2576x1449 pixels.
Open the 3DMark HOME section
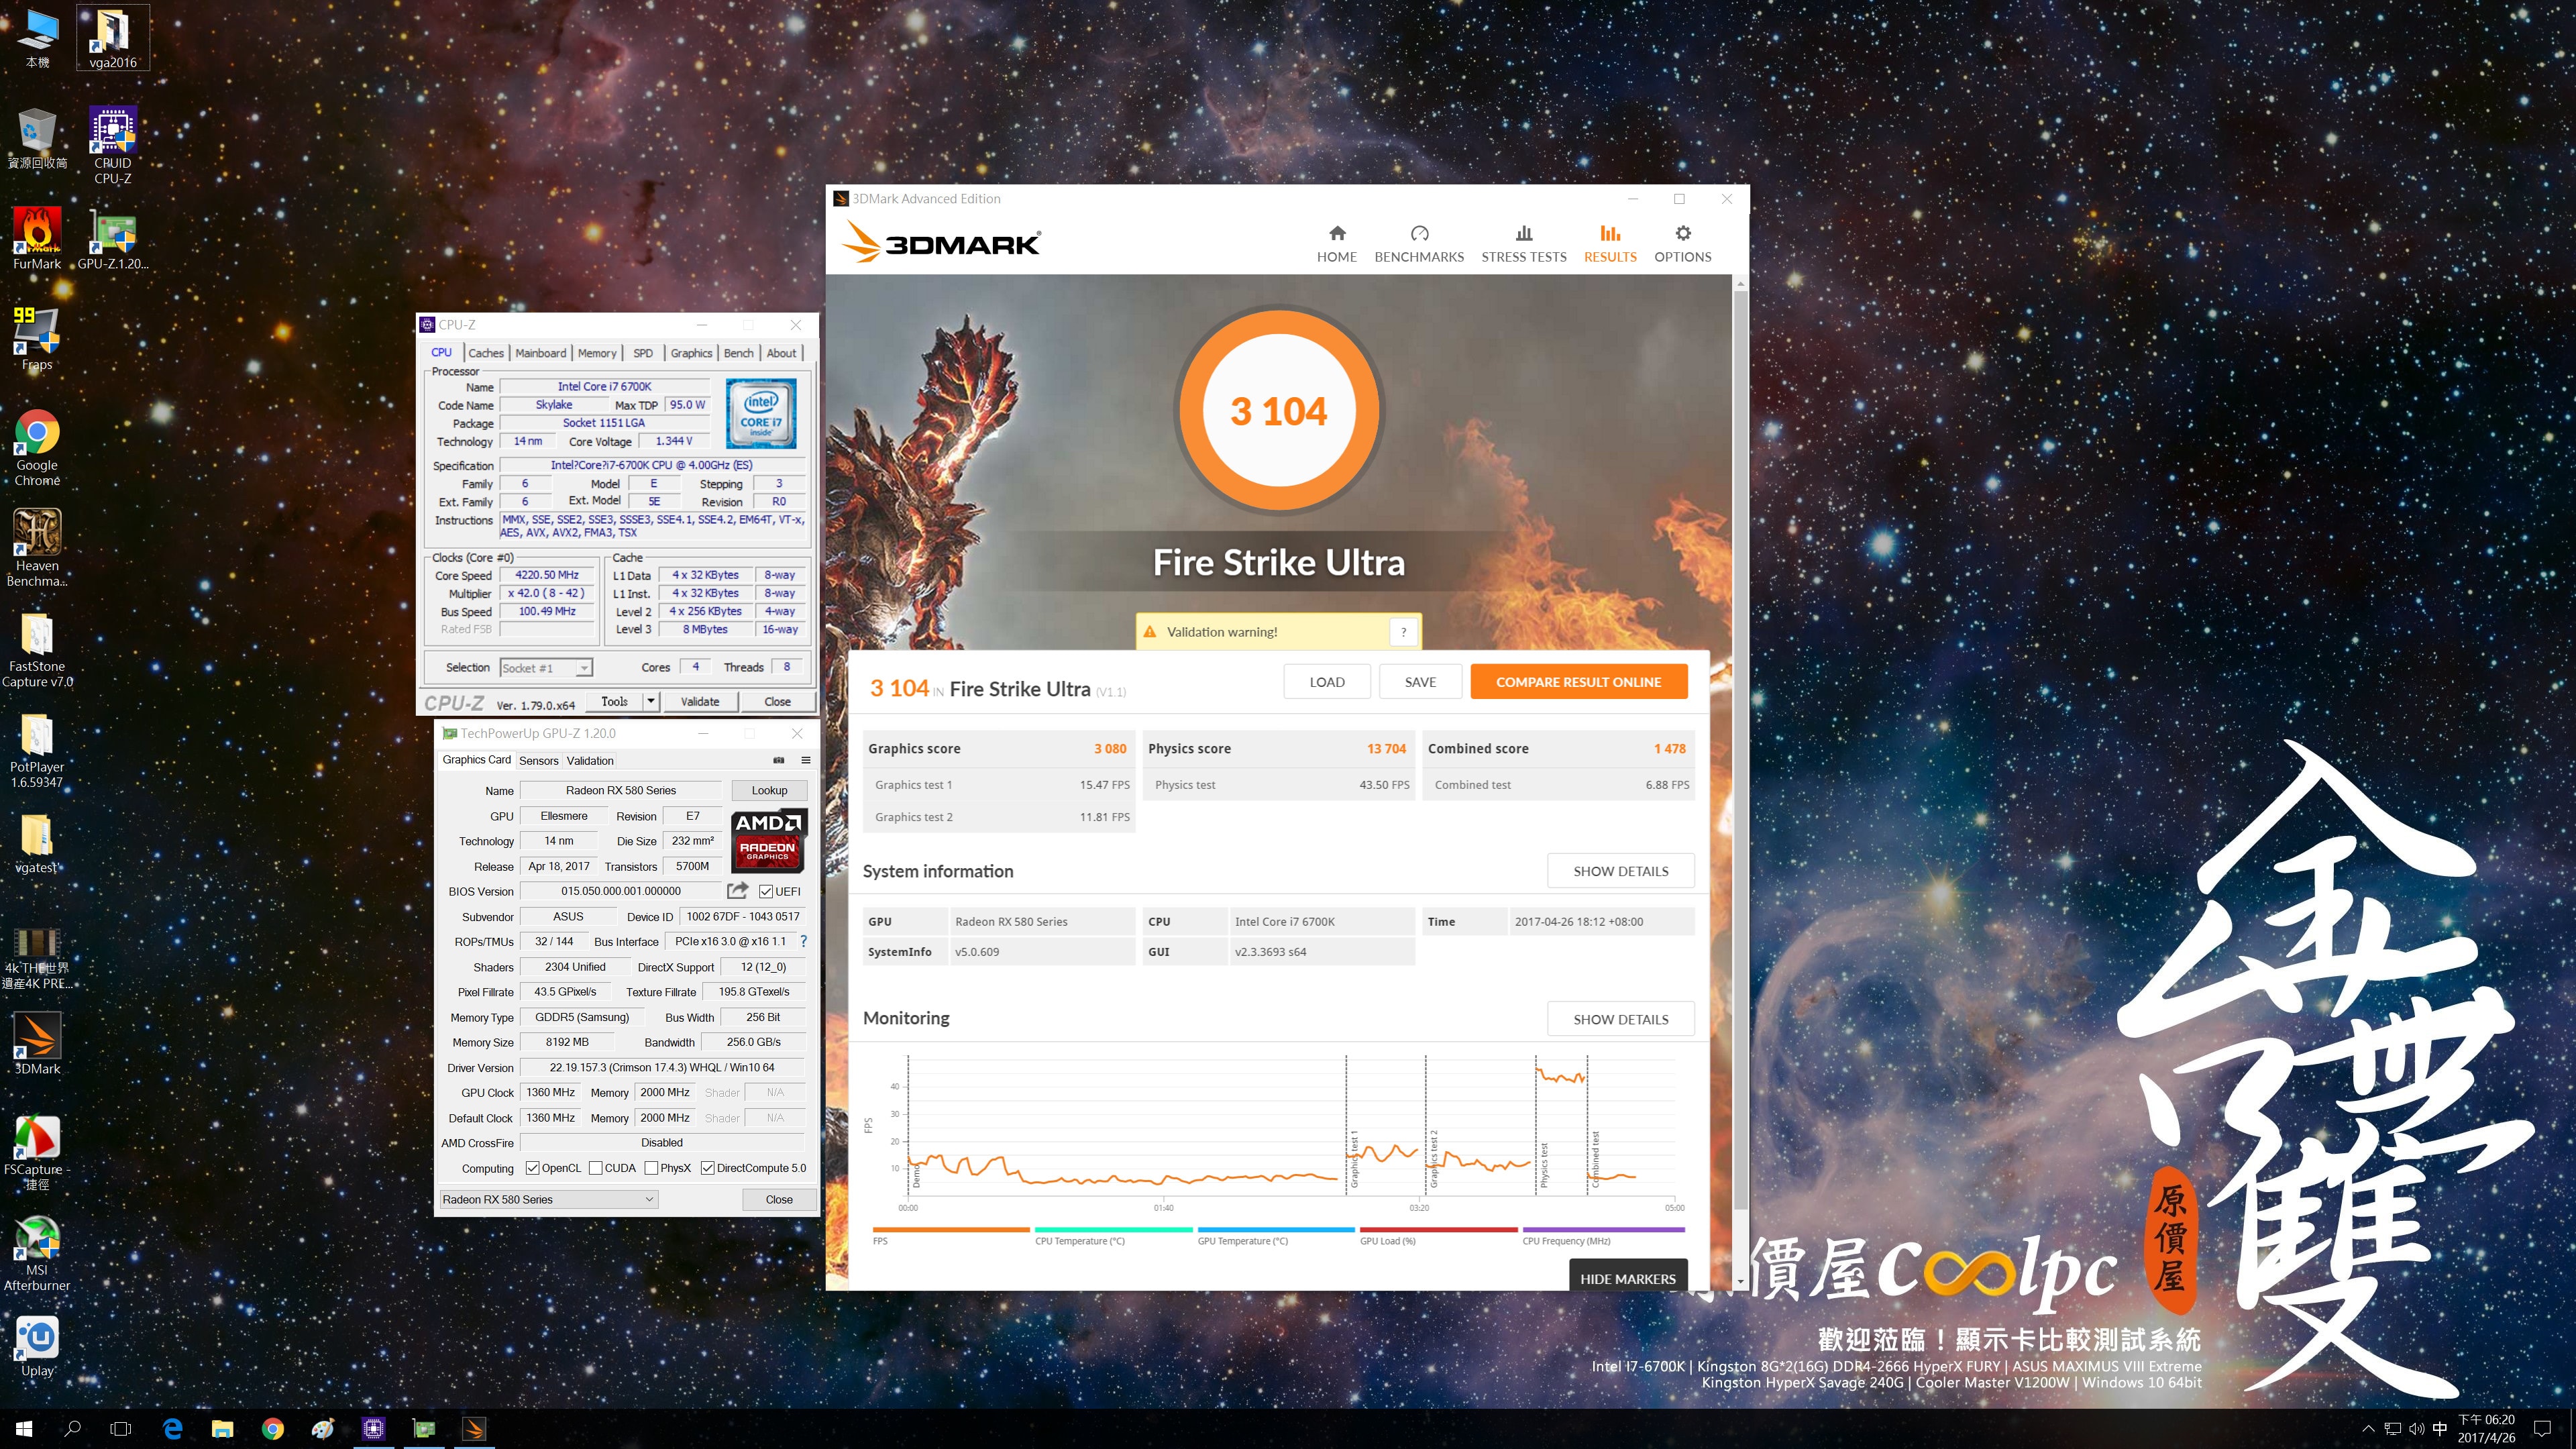click(1336, 244)
